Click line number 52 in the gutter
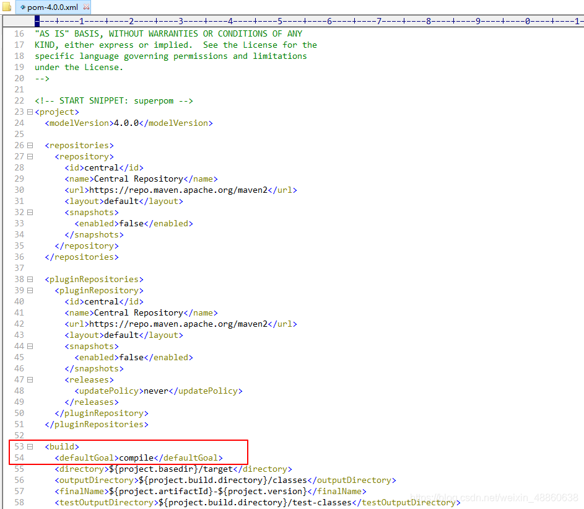This screenshot has width=584, height=509. click(19, 436)
